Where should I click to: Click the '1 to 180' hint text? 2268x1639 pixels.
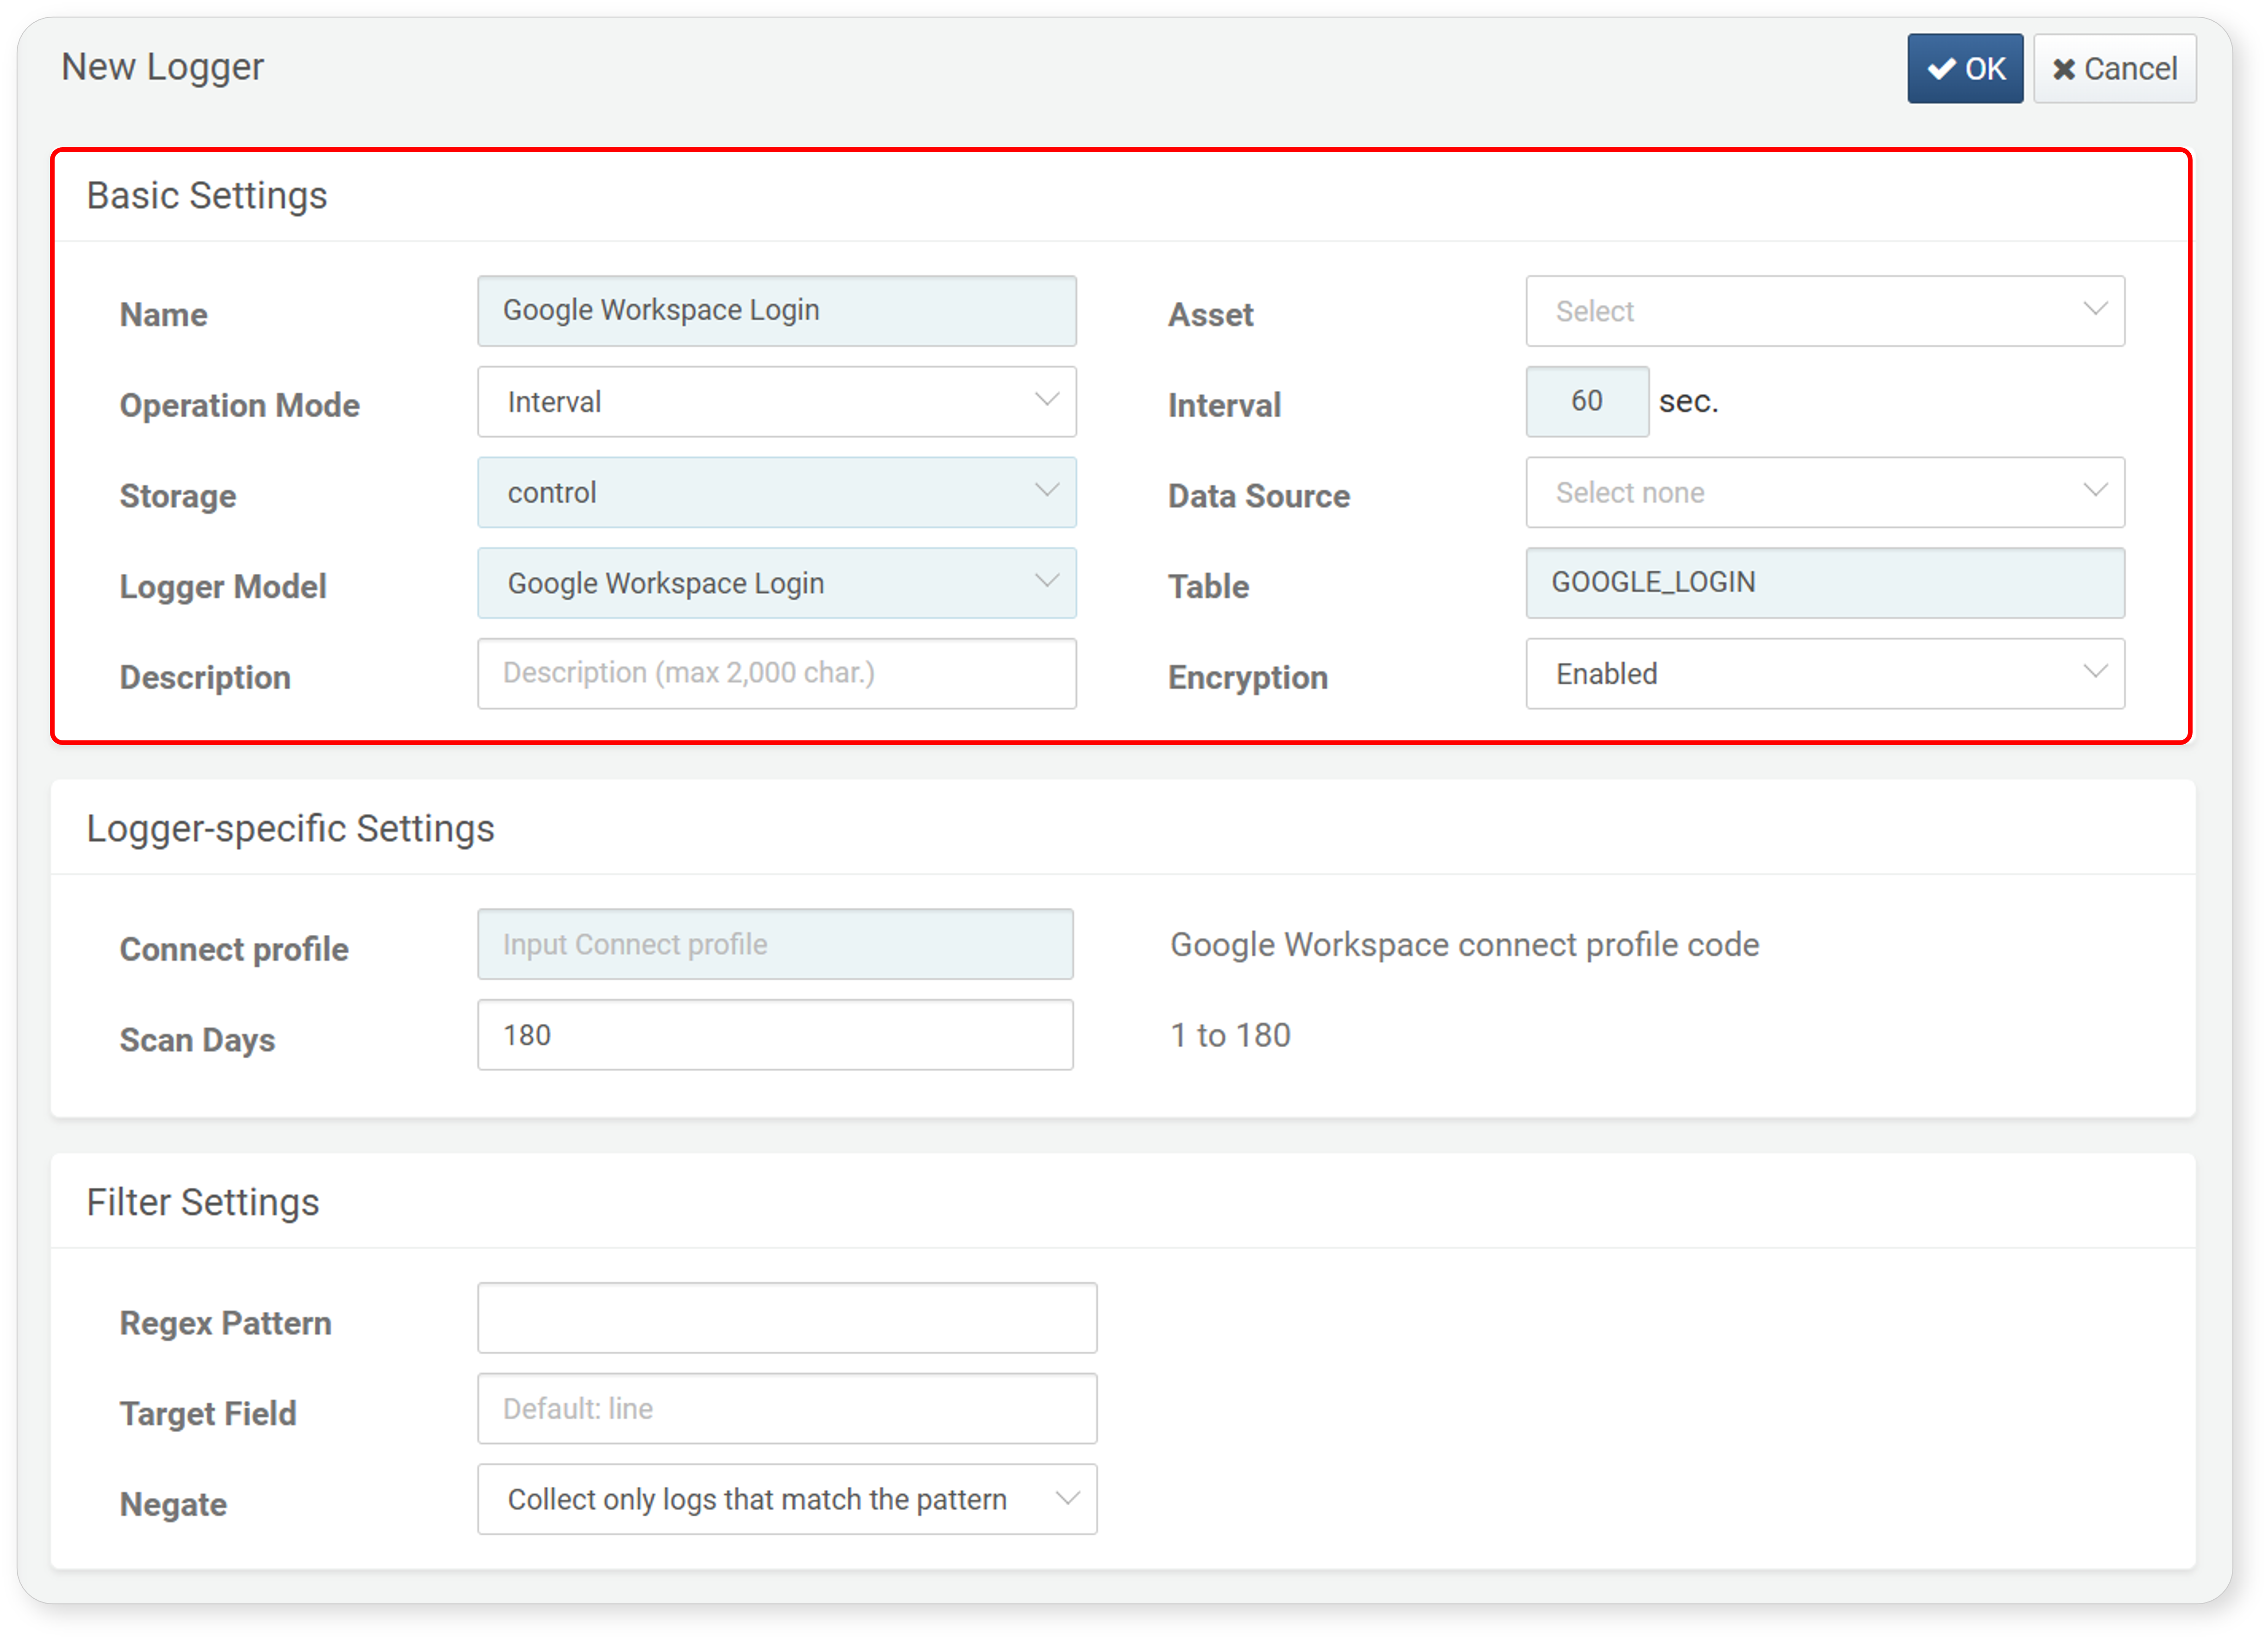(x=1231, y=1035)
